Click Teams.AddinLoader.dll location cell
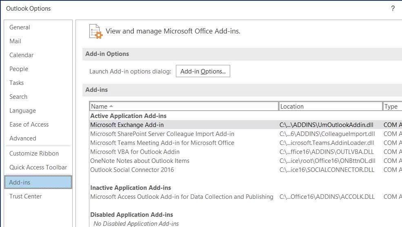Viewport: 402px width, 227px height. 327,142
